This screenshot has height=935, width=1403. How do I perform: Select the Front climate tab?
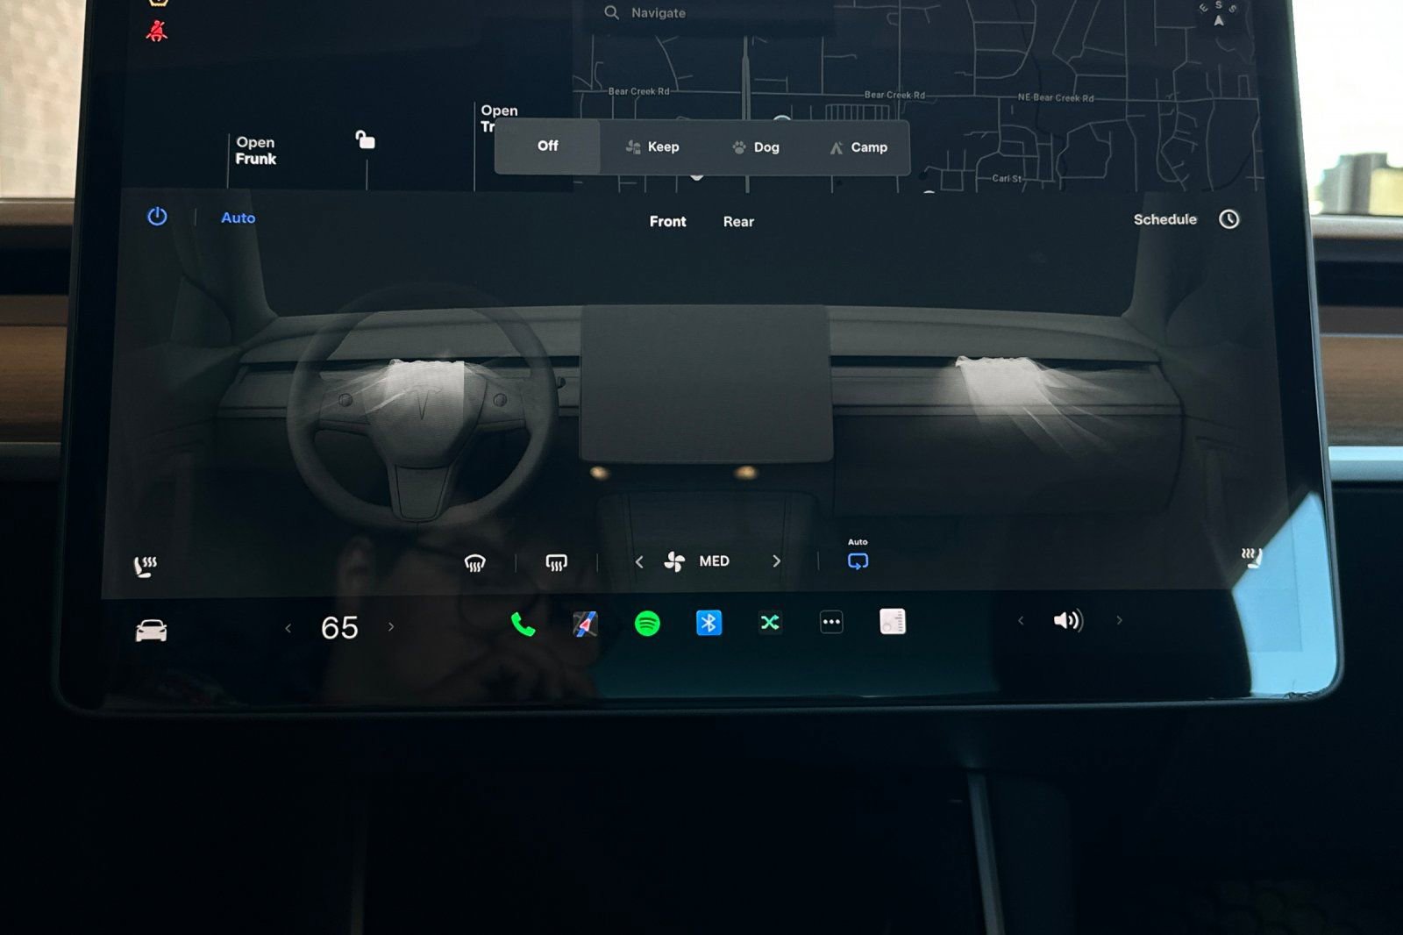point(667,222)
